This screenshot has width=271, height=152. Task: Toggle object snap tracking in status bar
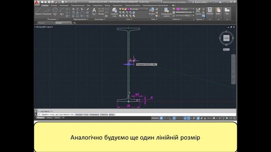[185, 118]
